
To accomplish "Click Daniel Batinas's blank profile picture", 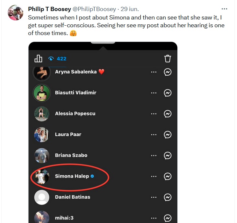I will [42, 197].
